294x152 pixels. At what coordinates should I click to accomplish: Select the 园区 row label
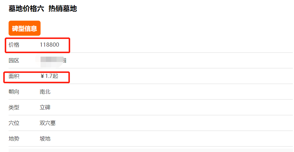(x=14, y=61)
